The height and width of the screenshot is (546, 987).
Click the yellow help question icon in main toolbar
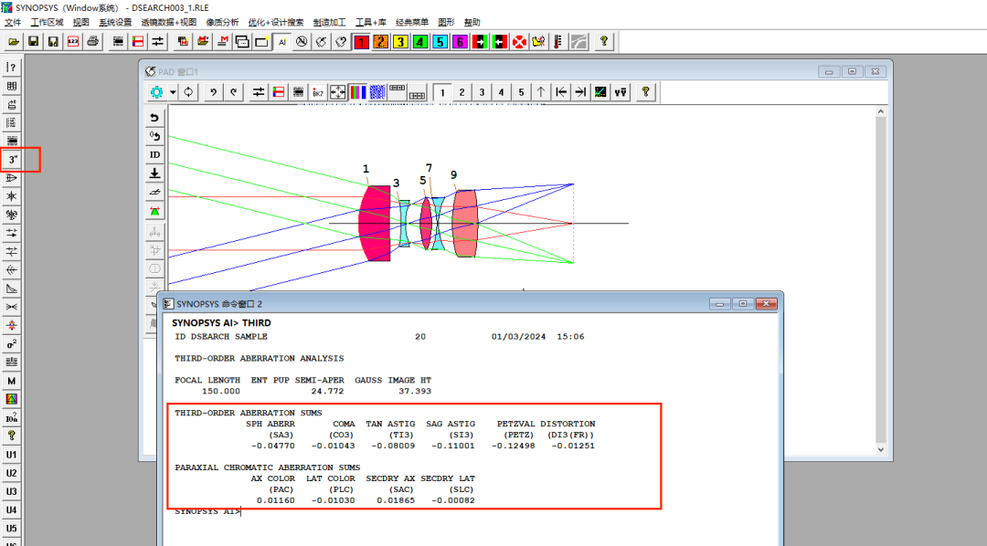click(x=604, y=41)
